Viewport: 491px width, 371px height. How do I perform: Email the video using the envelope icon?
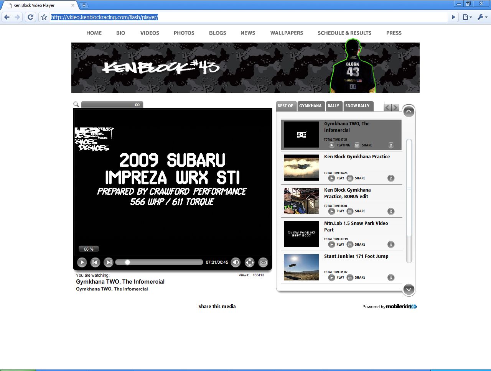point(263,262)
